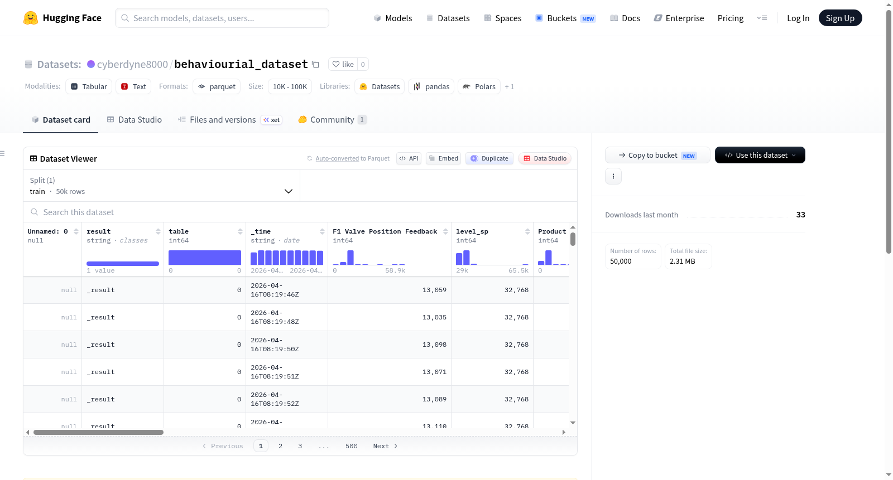Click the table's vertical scroll down arrow
893x480 pixels.
(573, 423)
